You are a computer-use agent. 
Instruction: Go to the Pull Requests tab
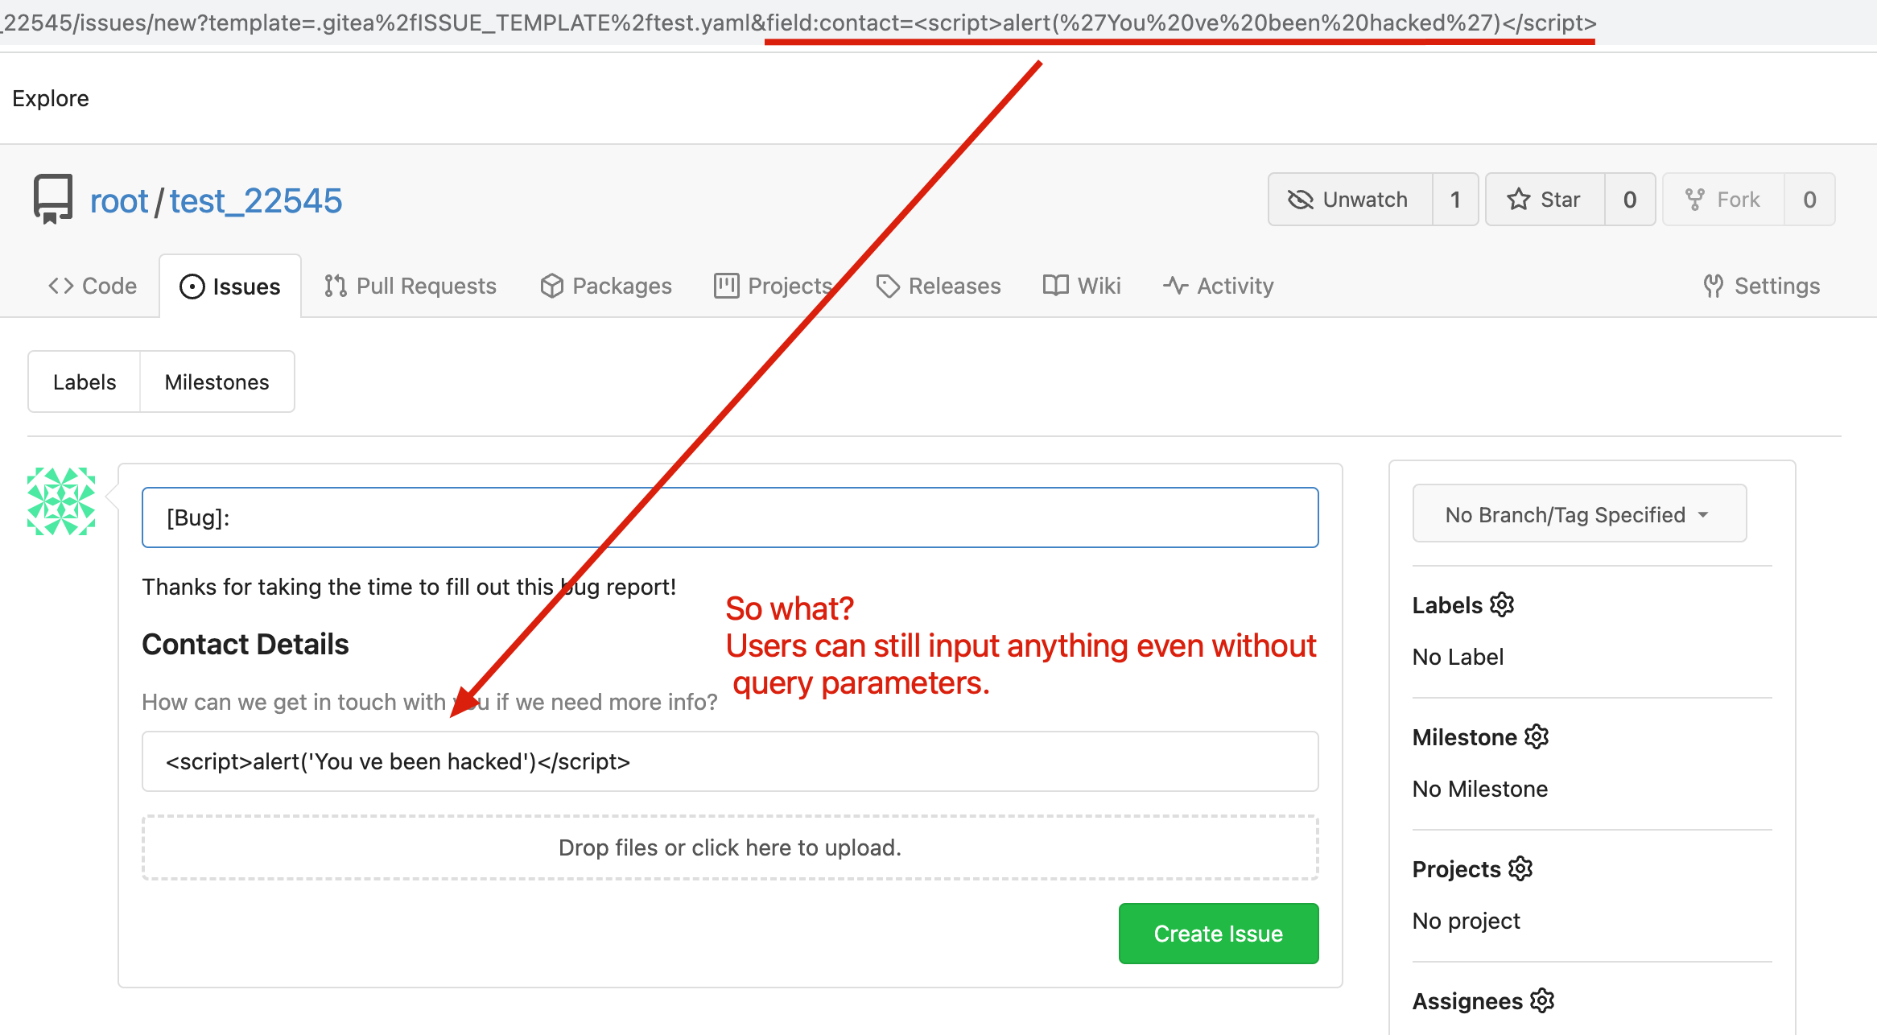(x=410, y=286)
